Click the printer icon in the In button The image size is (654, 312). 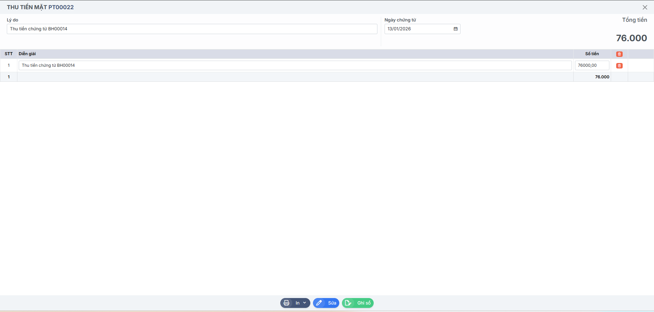tap(286, 303)
